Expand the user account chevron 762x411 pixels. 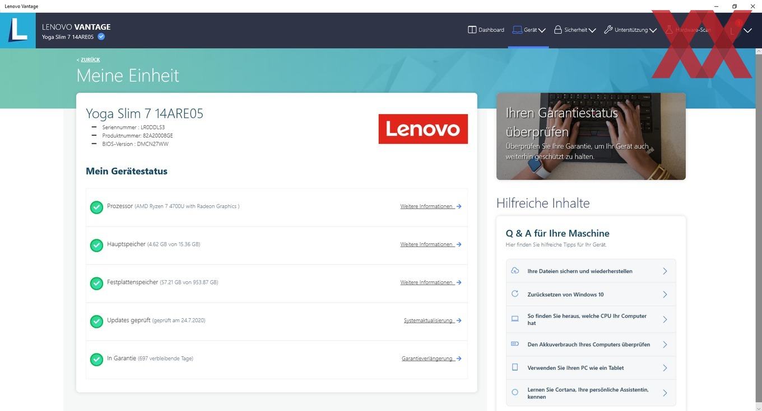coord(747,31)
